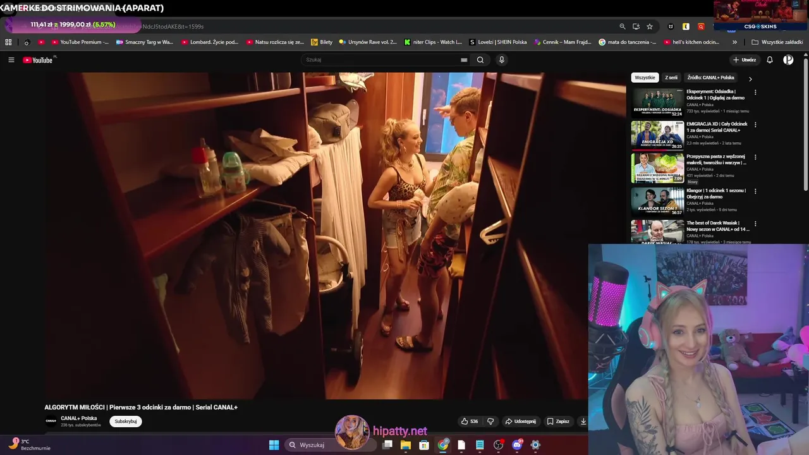This screenshot has width=809, height=455.
Task: Open options for EMIGRACJA XD video
Action: point(755,124)
